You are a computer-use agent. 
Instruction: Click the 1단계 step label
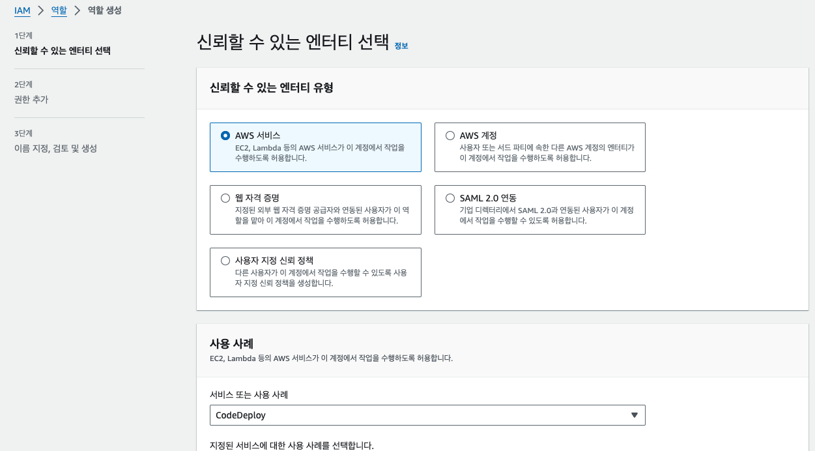23,35
